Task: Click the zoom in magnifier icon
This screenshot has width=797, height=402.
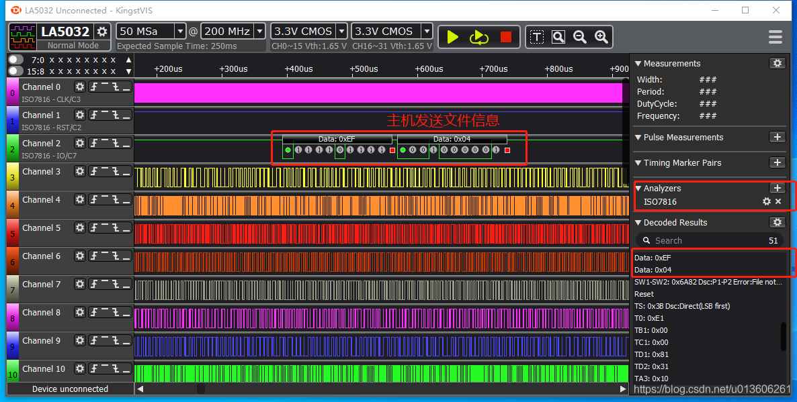Action: (601, 37)
